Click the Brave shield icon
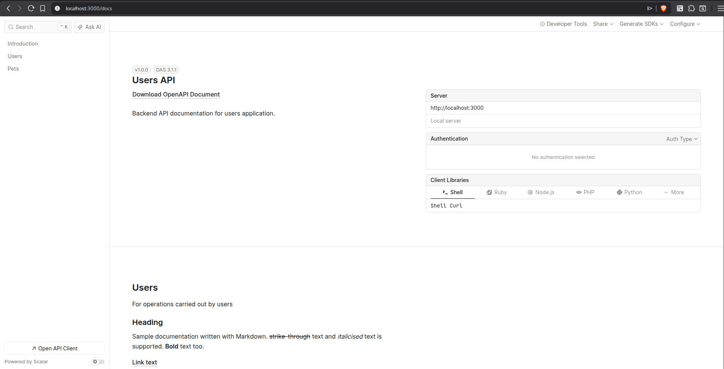 point(664,8)
